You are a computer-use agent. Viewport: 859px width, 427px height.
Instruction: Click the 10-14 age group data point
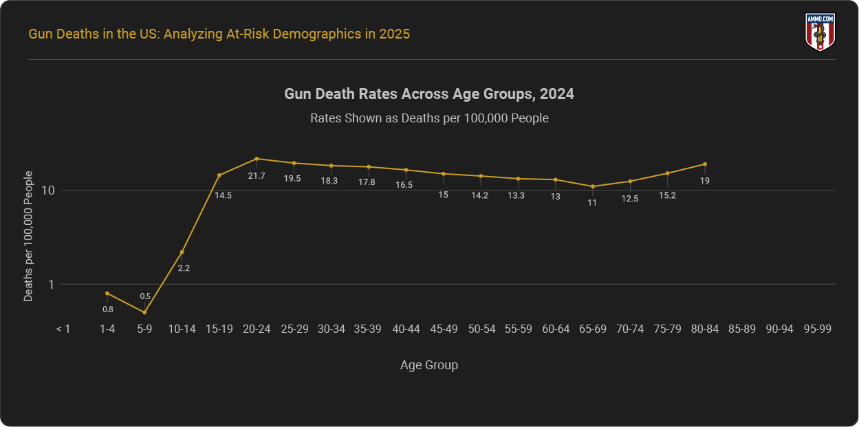tap(182, 252)
